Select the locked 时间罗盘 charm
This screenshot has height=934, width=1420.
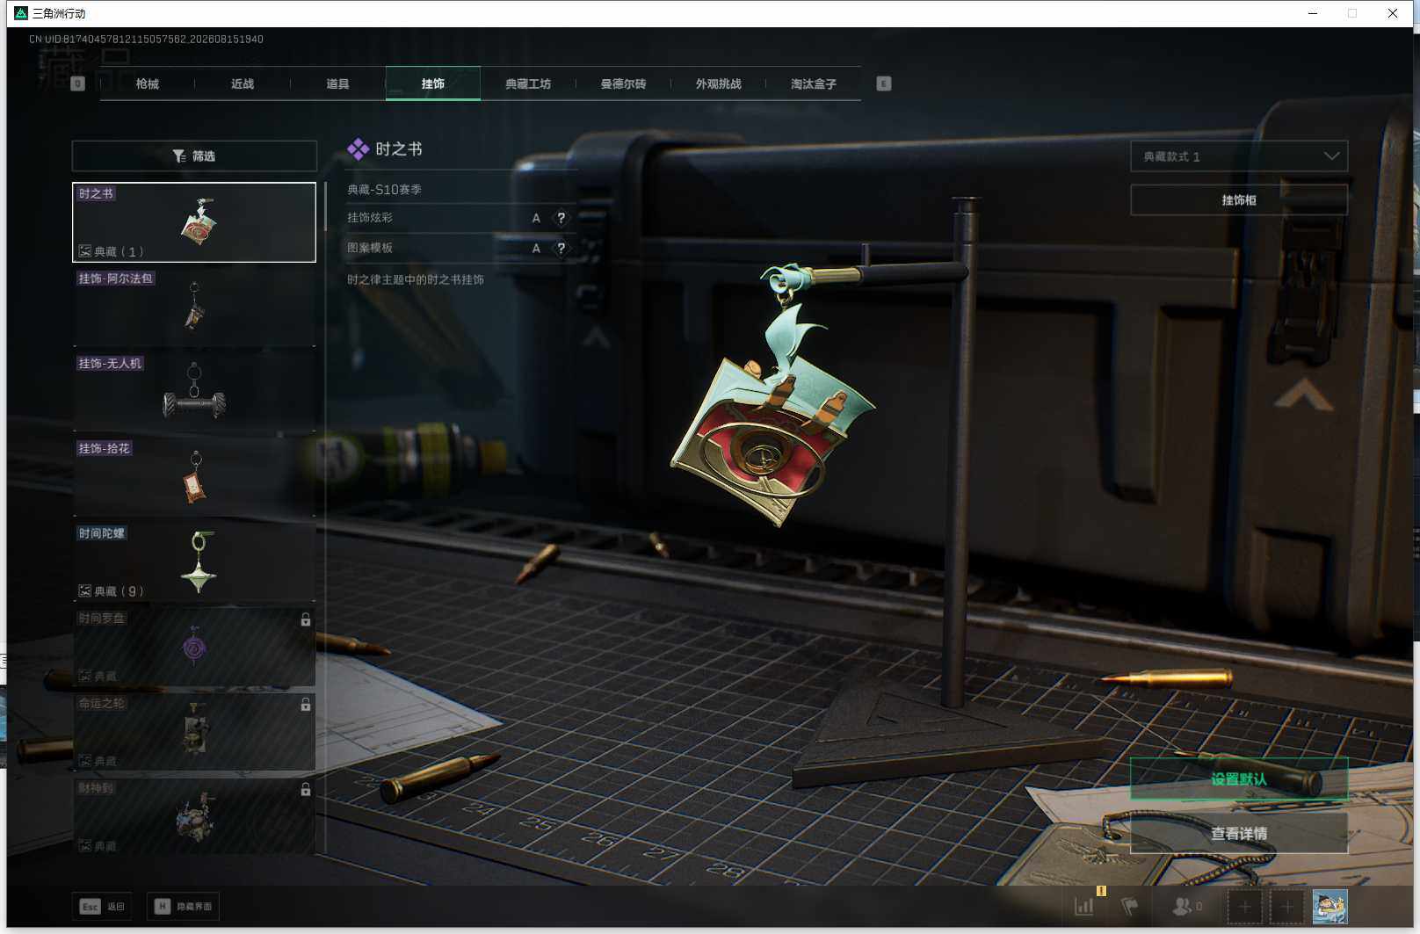[194, 647]
